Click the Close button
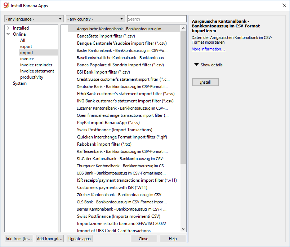 click(x=144, y=239)
